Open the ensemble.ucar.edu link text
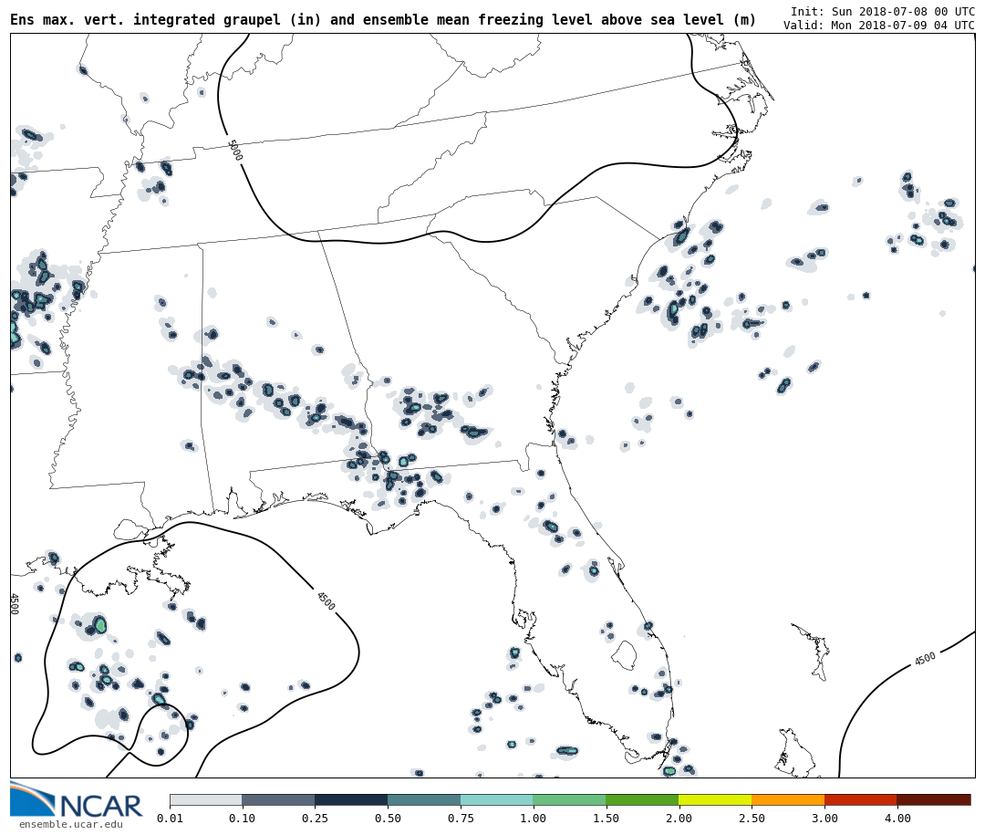985x835 pixels. coord(70,825)
